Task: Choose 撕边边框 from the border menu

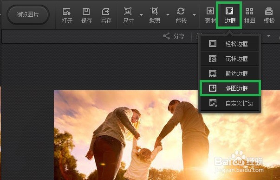Action: (230, 73)
